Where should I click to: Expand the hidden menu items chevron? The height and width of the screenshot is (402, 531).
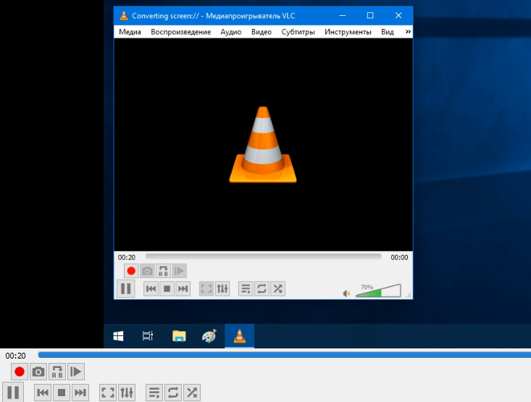tap(408, 31)
